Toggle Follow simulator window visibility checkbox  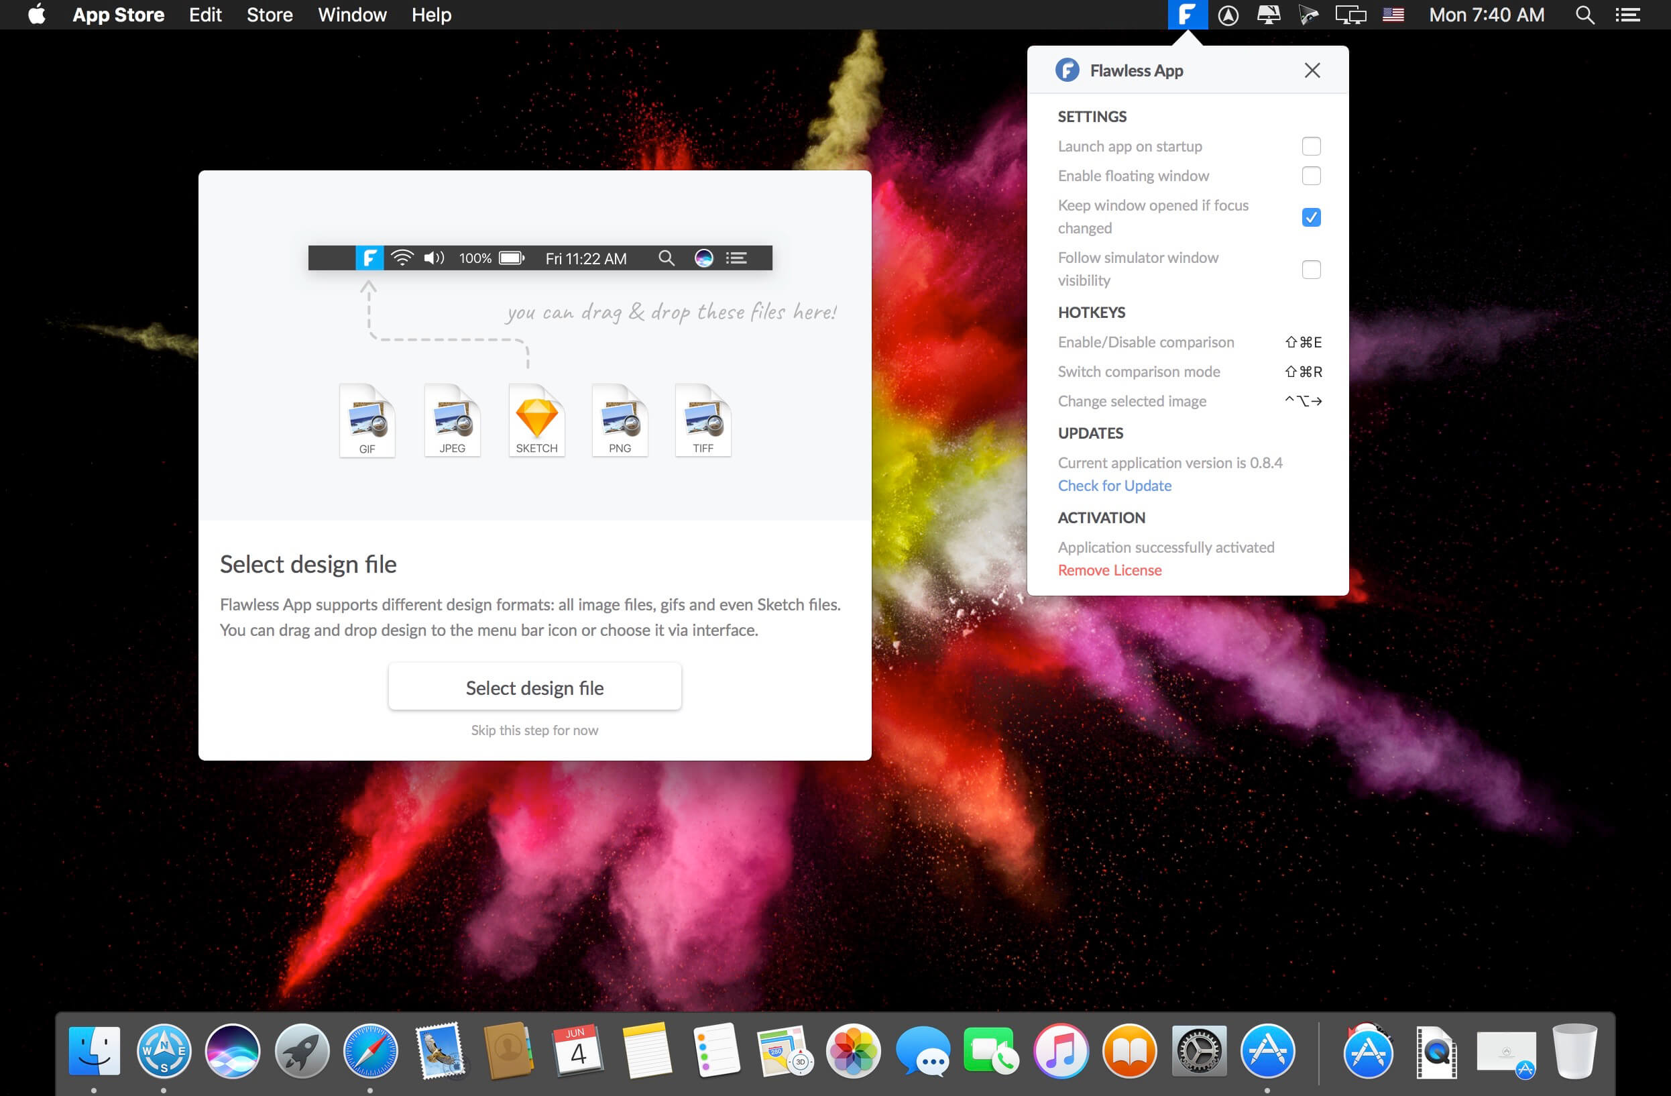[1311, 270]
